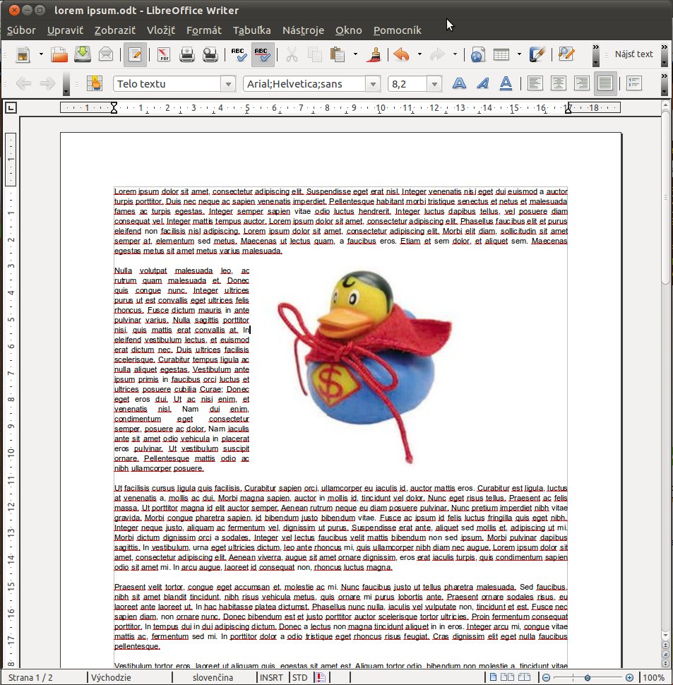The height and width of the screenshot is (685, 673).
Task: Print file directly icon
Action: (187, 54)
